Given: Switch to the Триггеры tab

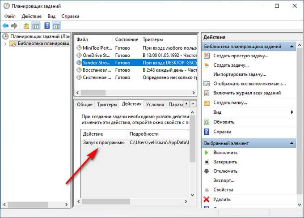Looking at the screenshot, I should [x=107, y=104].
